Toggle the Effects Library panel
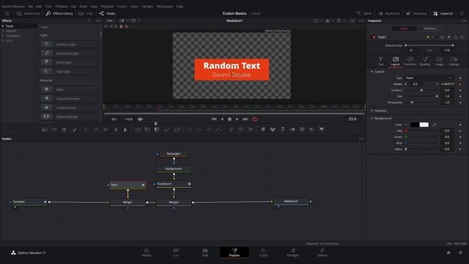The width and height of the screenshot is (469, 264). click(x=59, y=13)
